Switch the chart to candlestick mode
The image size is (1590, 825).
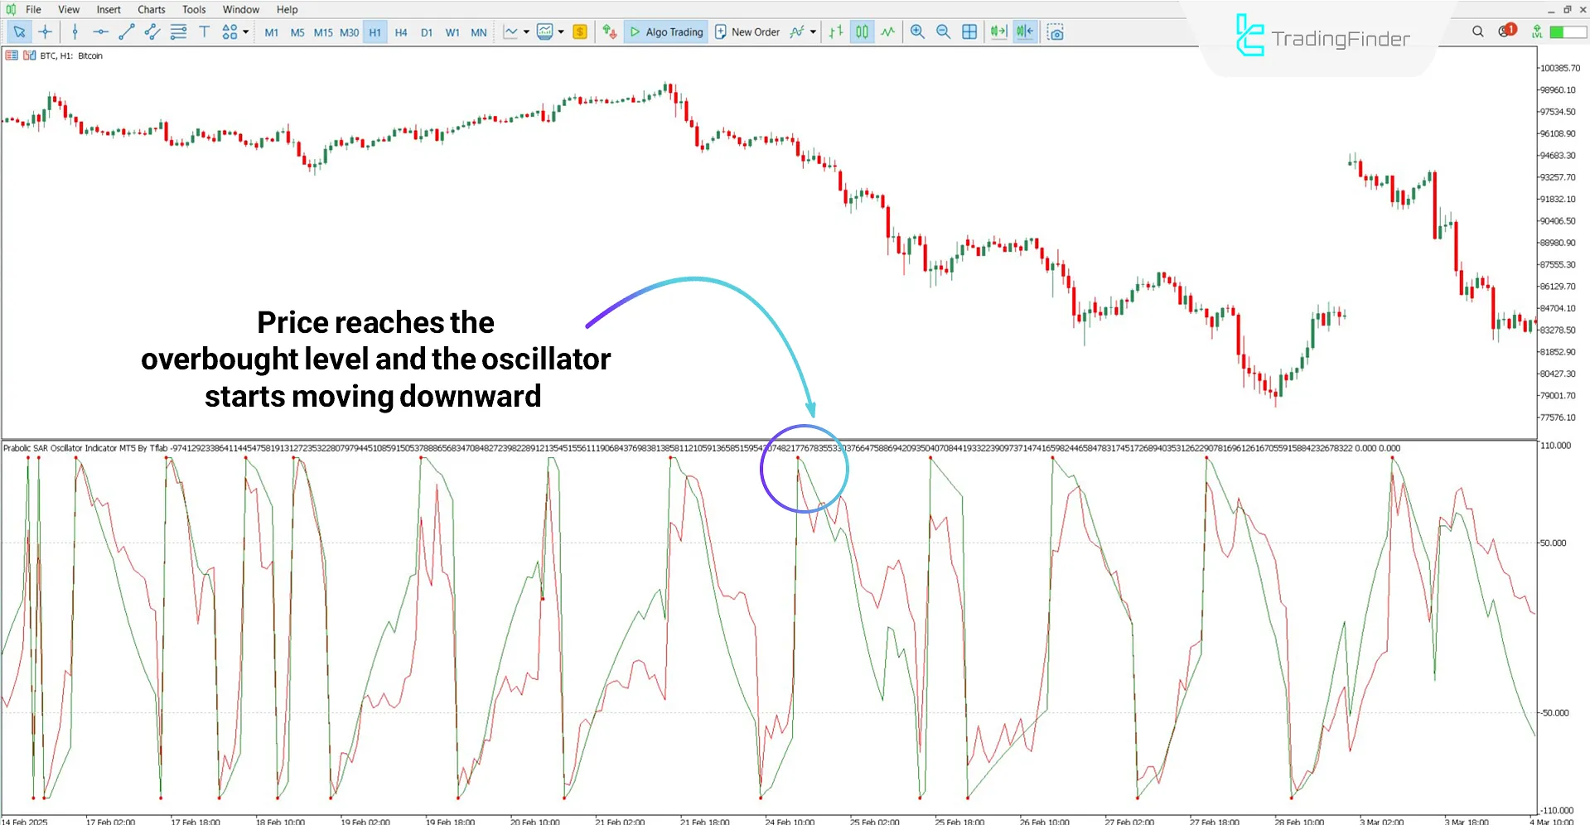tap(862, 31)
